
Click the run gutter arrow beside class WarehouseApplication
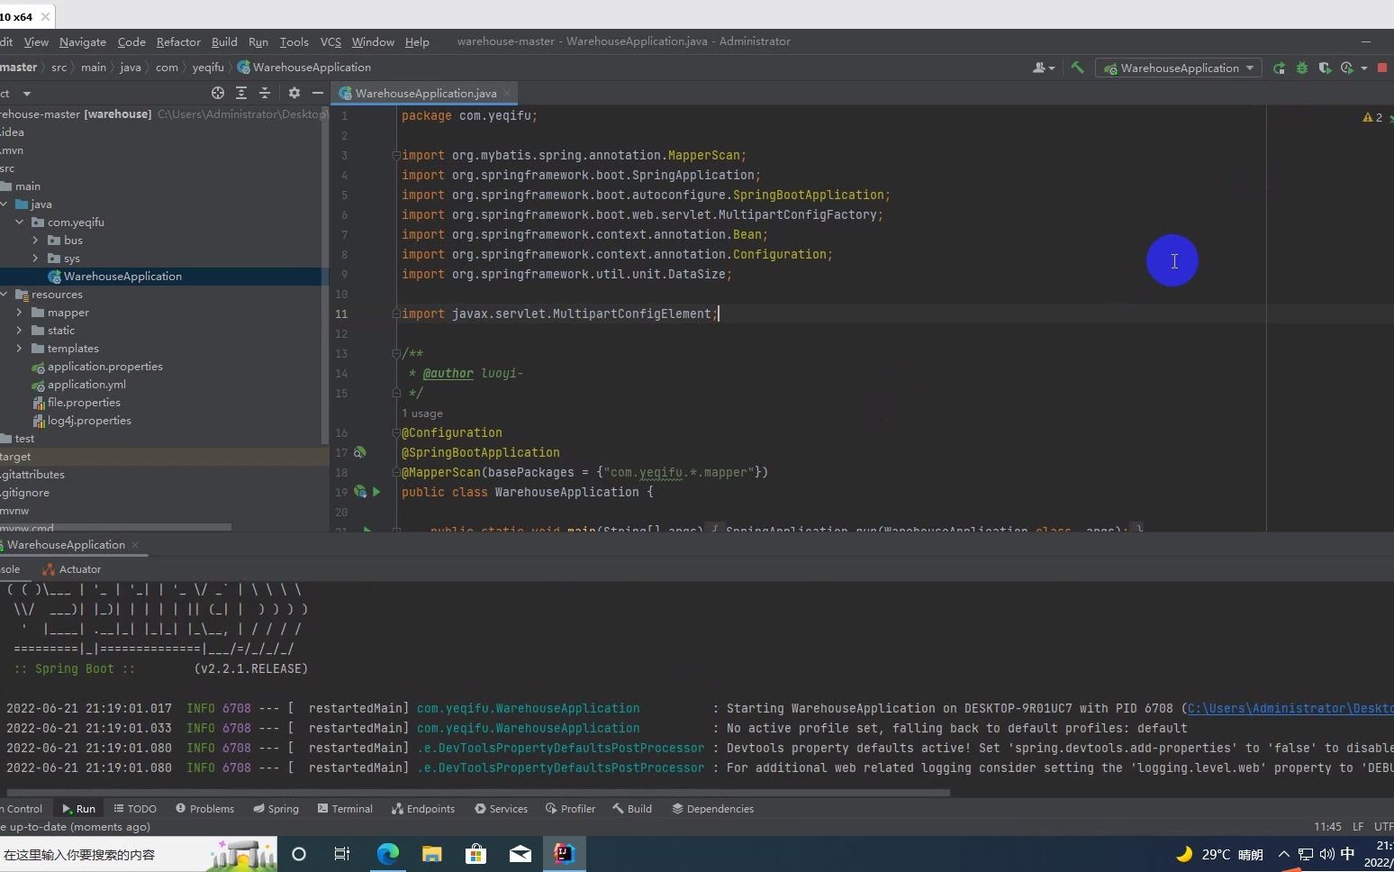(376, 492)
